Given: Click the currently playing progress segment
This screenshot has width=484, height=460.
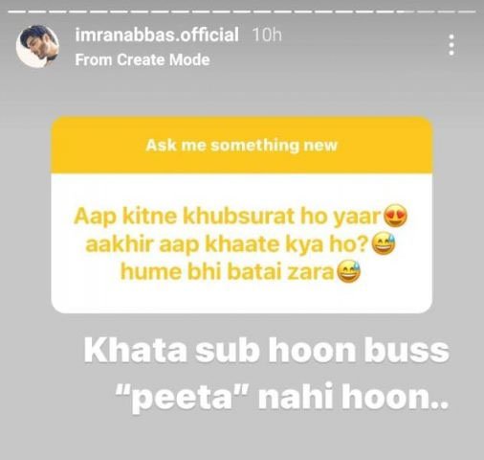Looking at the screenshot, I should point(405,11).
